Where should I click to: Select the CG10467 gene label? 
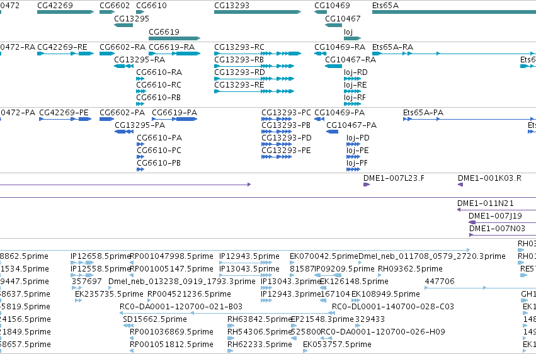pyautogui.click(x=343, y=18)
